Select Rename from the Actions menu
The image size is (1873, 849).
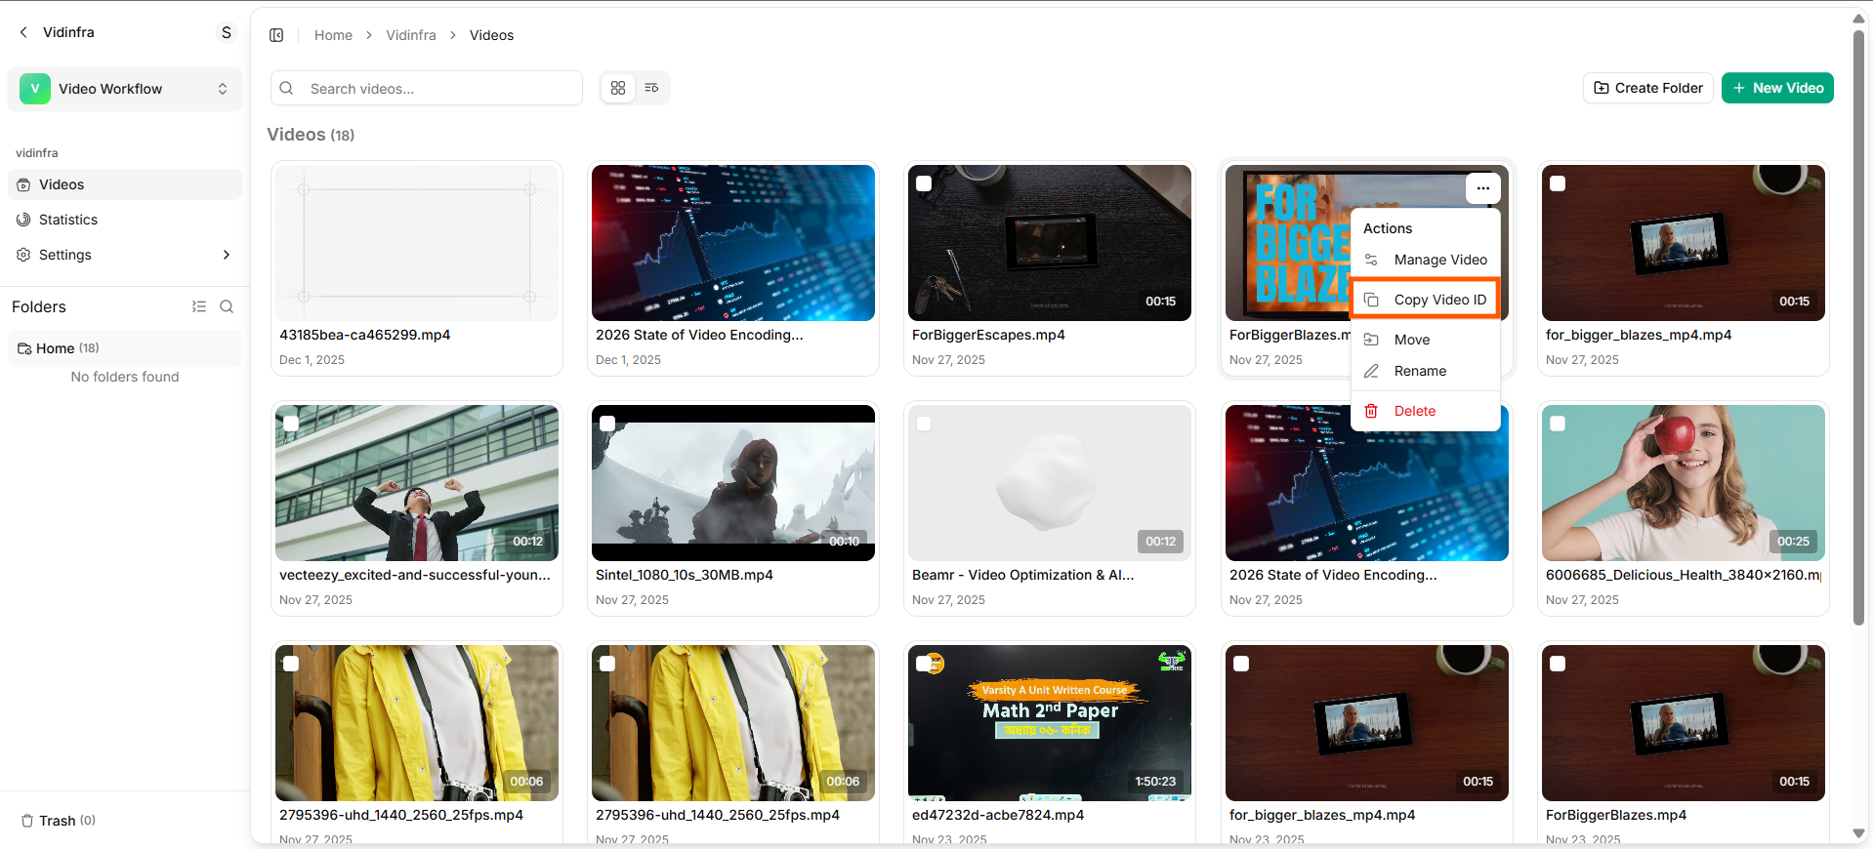click(1426, 371)
